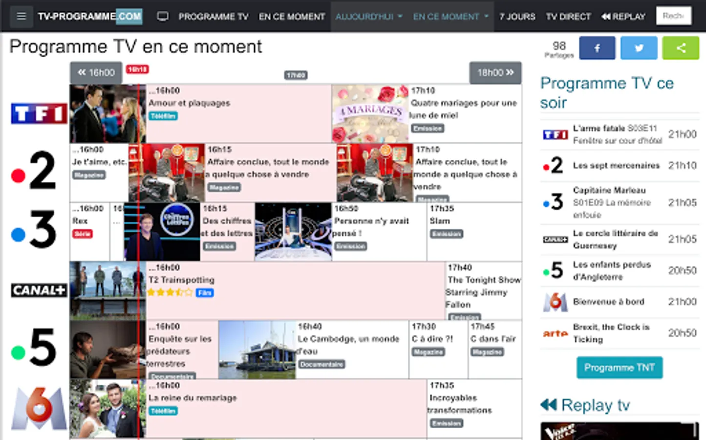This screenshot has width=706, height=440.
Task: Click the search input field
Action: point(674,15)
